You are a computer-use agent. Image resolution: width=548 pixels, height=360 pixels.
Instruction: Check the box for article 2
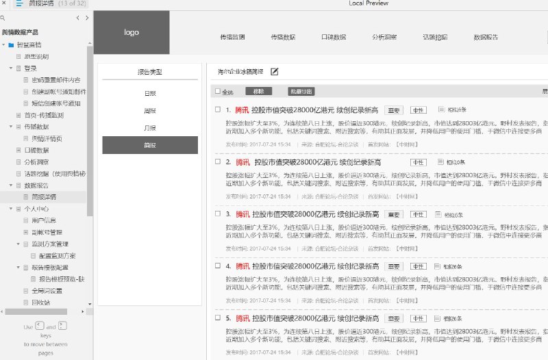coord(218,162)
